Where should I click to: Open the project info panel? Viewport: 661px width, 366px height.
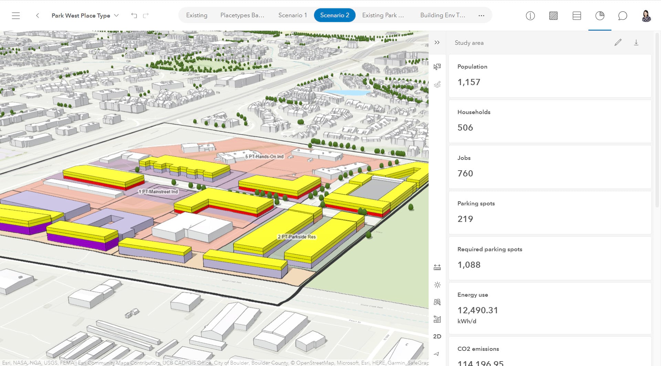point(530,16)
